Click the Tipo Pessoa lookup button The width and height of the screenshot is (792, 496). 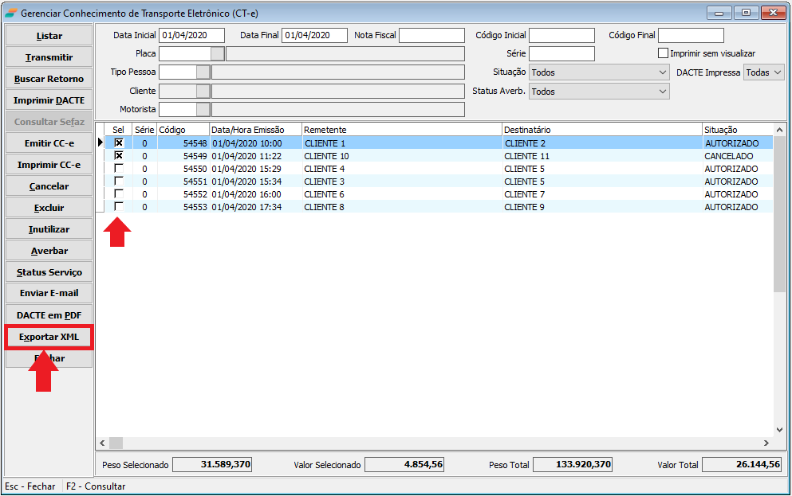tap(203, 72)
